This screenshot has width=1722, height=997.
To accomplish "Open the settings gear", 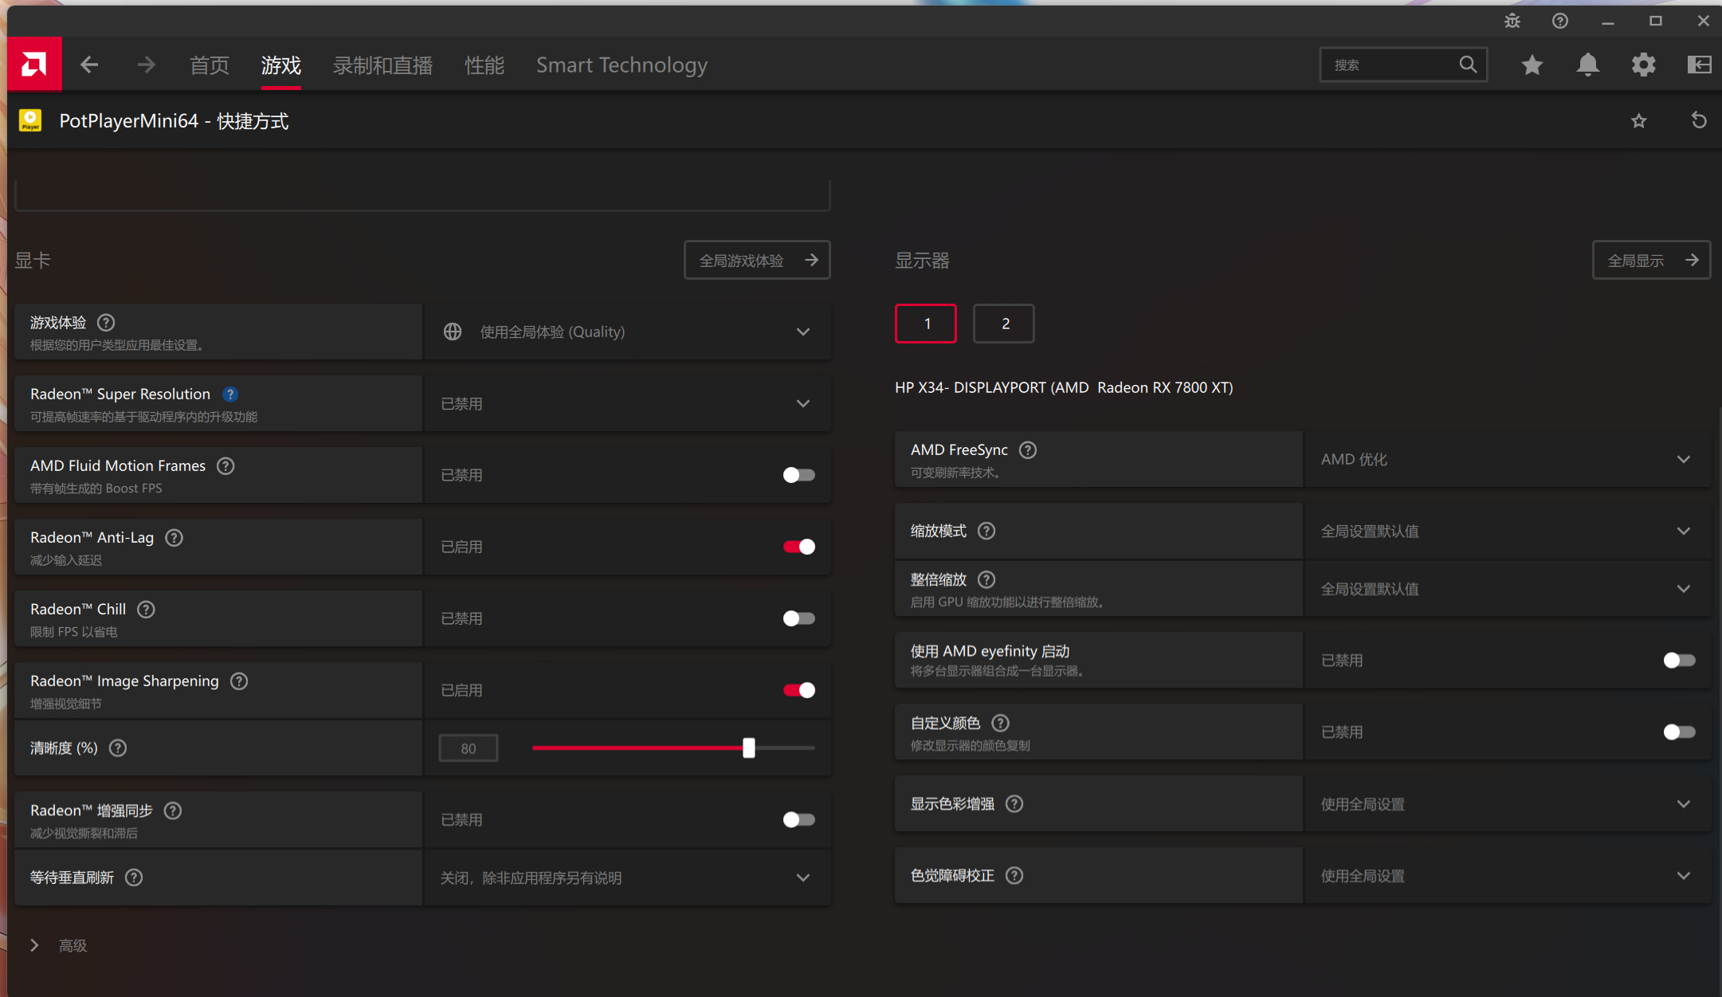I will [1643, 65].
